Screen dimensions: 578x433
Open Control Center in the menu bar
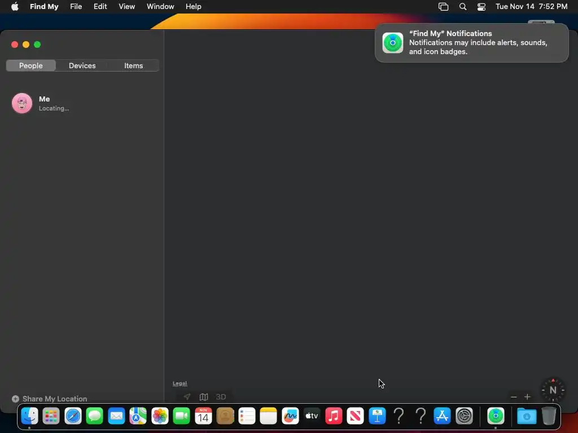(x=481, y=7)
